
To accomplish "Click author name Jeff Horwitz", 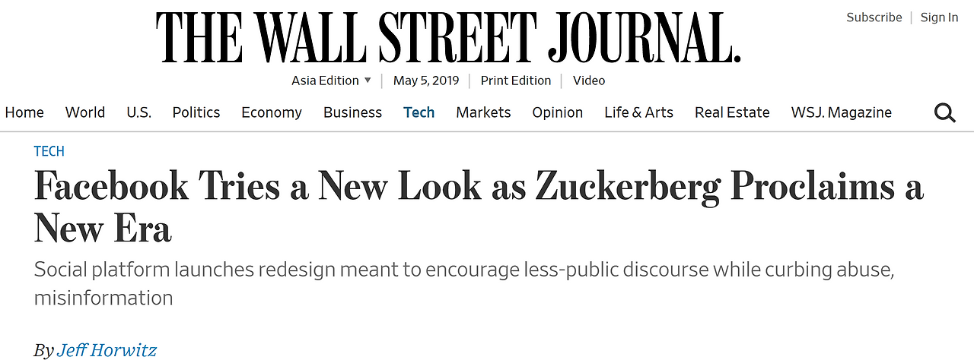I will (x=107, y=350).
